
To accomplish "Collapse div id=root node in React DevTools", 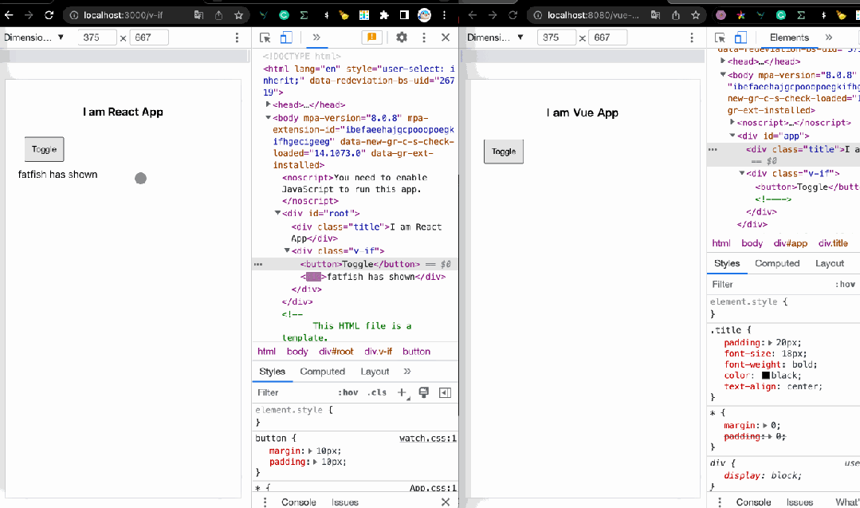I will click(277, 213).
